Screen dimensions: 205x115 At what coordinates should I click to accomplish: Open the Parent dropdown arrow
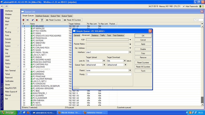130,70
